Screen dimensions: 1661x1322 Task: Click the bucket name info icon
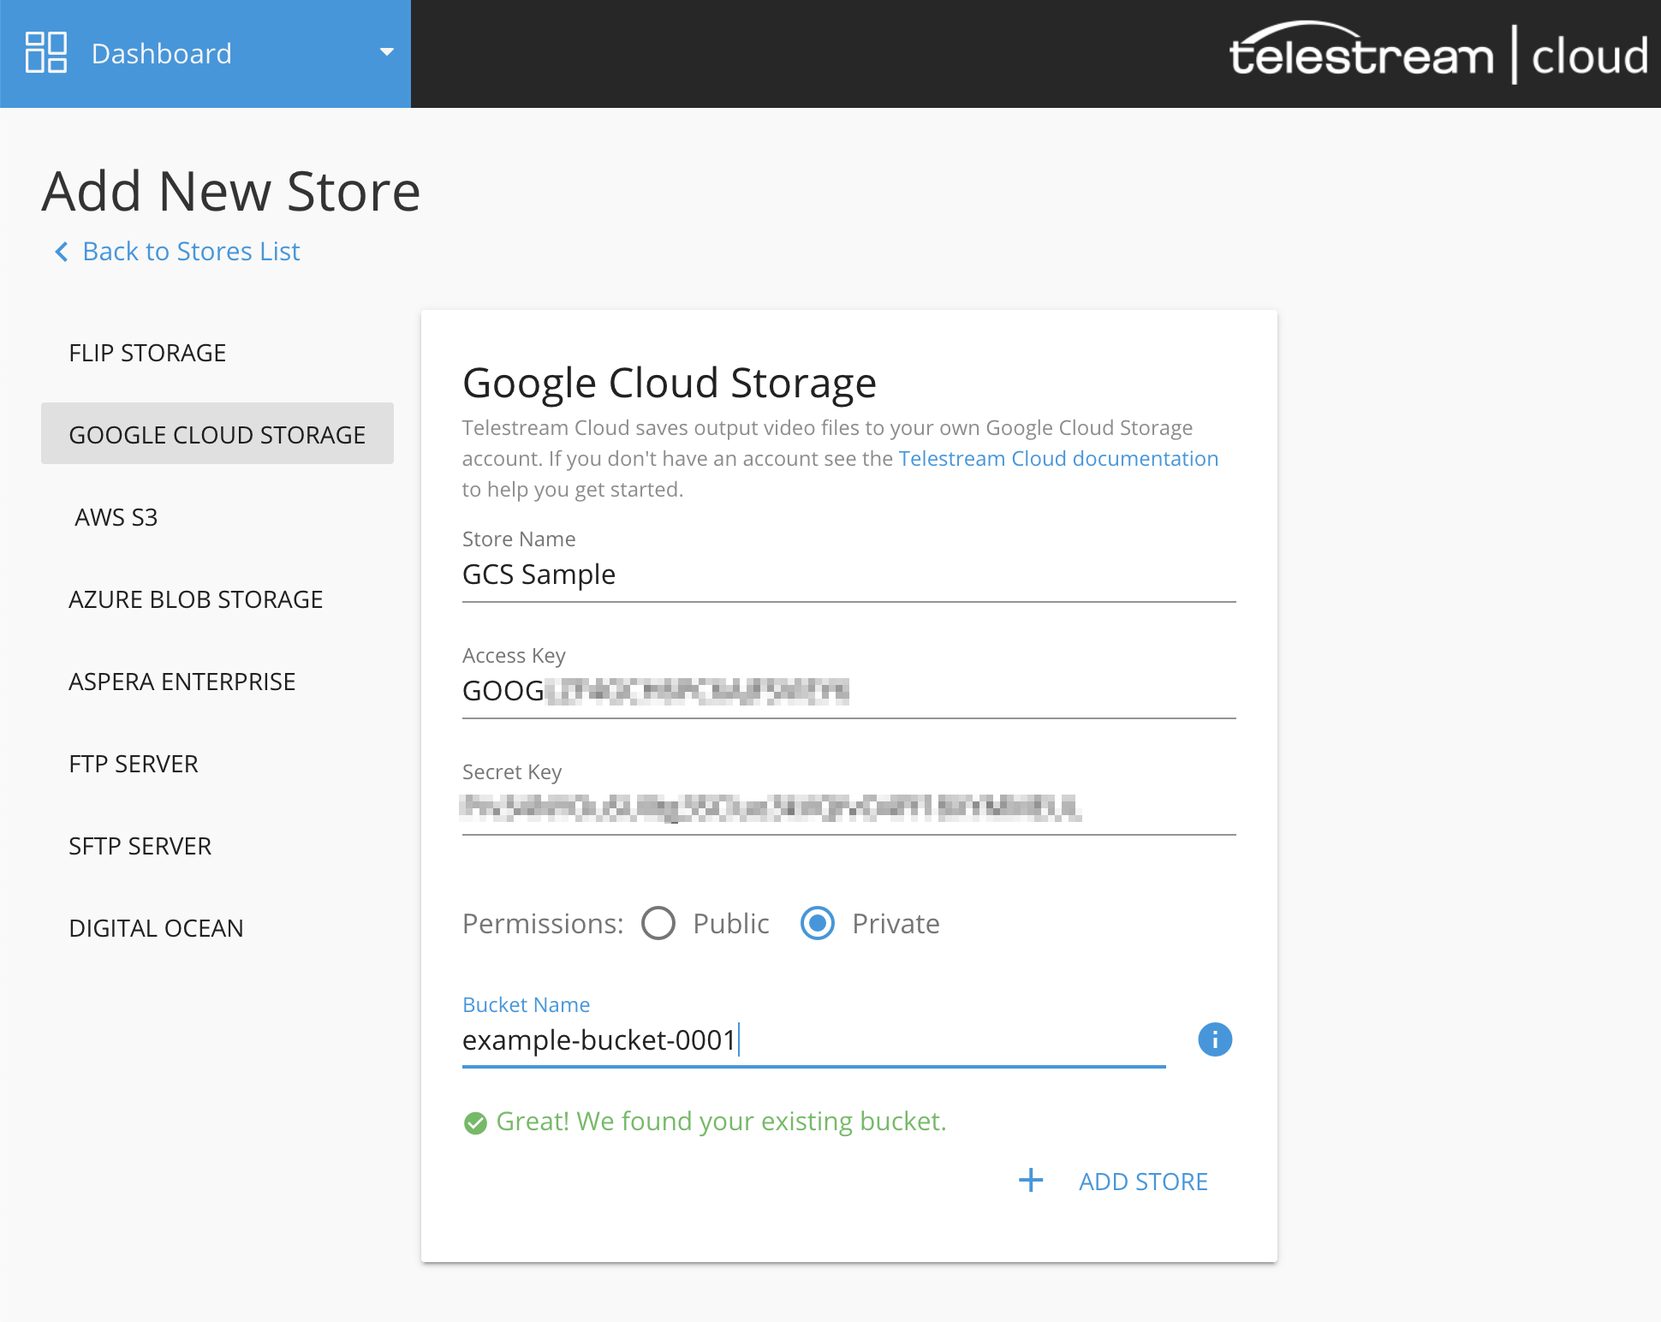pos(1214,1040)
